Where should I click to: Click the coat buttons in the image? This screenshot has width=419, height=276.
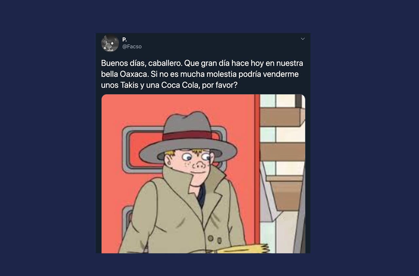click(215, 239)
